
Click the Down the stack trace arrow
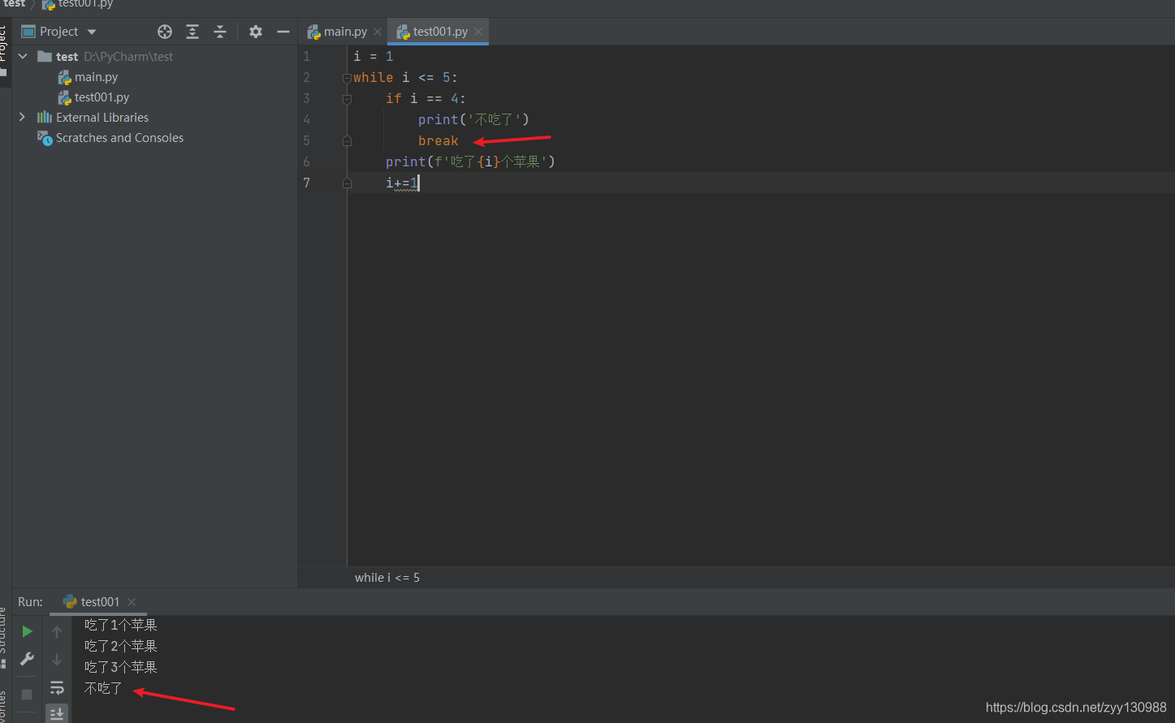57,659
